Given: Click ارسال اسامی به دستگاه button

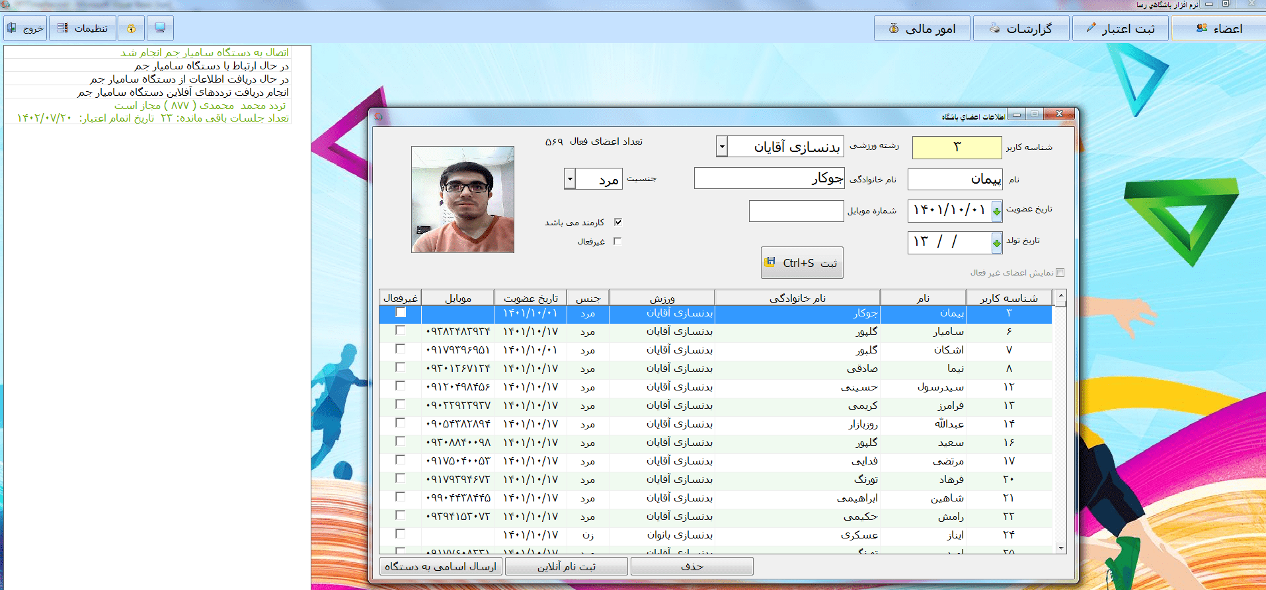Looking at the screenshot, I should (441, 566).
